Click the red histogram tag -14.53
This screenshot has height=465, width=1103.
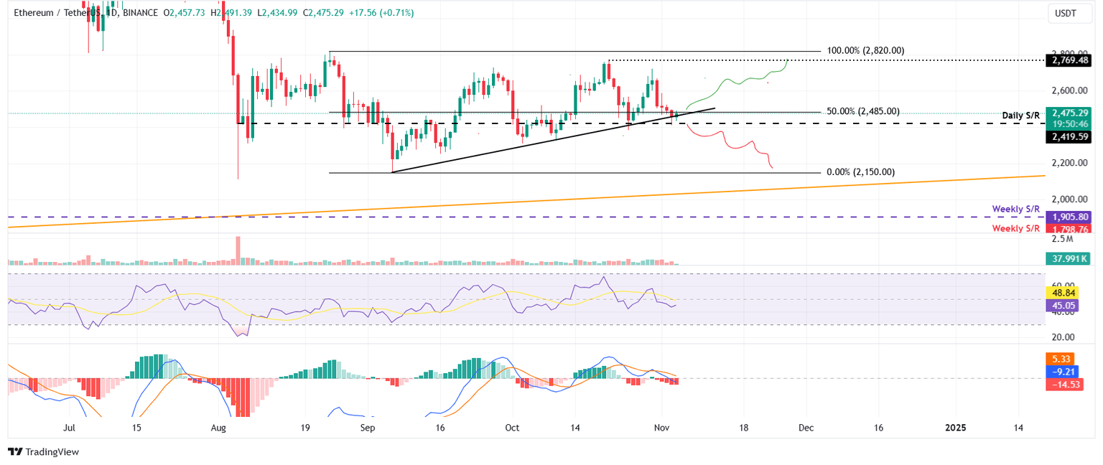click(x=1064, y=385)
